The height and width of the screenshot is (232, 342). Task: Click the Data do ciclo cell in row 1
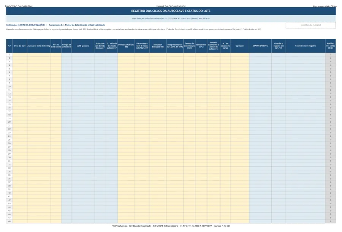pyautogui.click(x=20, y=55)
